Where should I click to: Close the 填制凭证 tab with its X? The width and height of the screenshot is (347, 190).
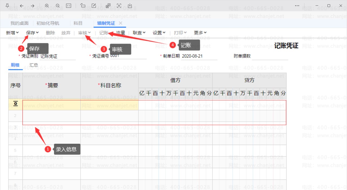point(121,23)
